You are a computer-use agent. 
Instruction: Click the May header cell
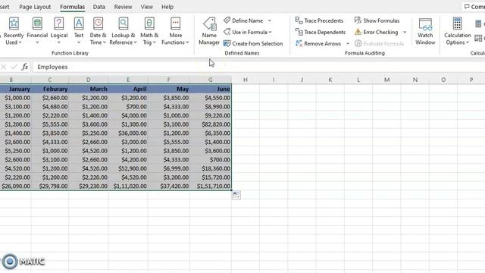pos(168,89)
